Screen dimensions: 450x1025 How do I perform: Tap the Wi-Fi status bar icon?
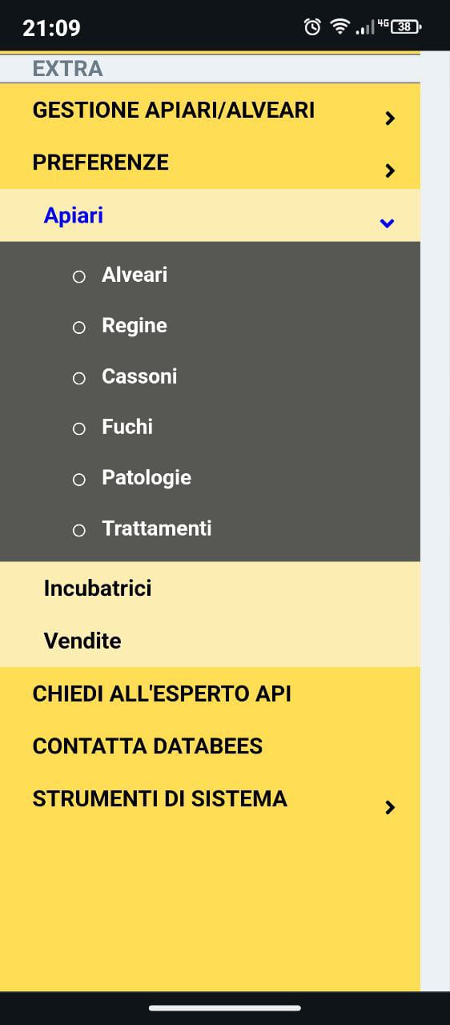340,26
